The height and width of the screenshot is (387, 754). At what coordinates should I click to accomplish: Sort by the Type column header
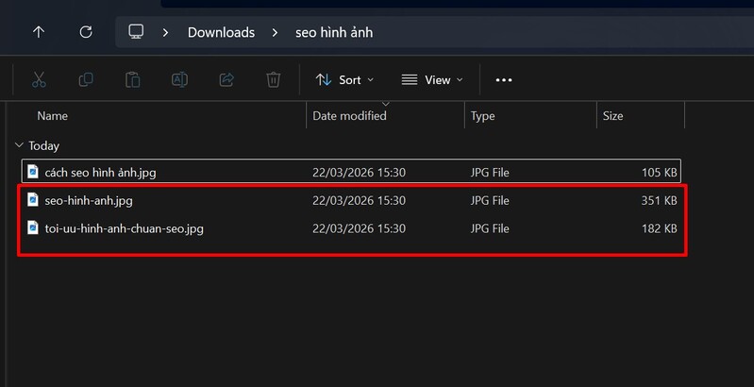point(482,116)
